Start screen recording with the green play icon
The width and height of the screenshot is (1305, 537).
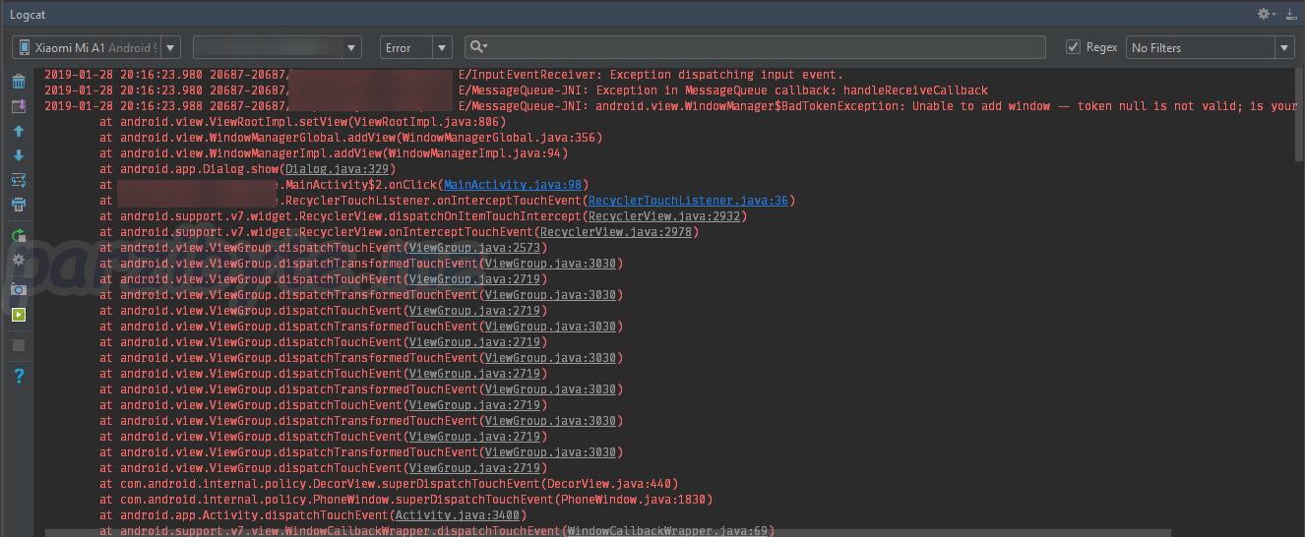pyautogui.click(x=18, y=315)
